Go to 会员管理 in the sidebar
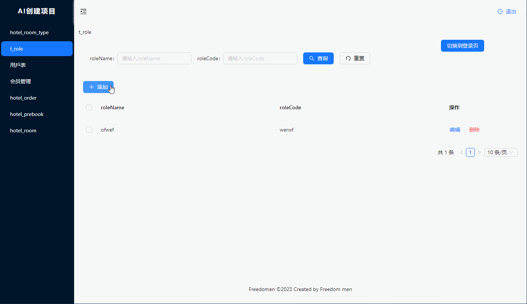Image resolution: width=527 pixels, height=304 pixels. pyautogui.click(x=37, y=81)
